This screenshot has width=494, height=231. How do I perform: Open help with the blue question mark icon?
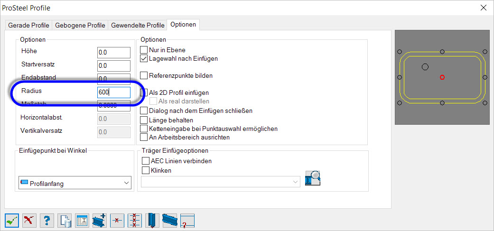[47, 220]
